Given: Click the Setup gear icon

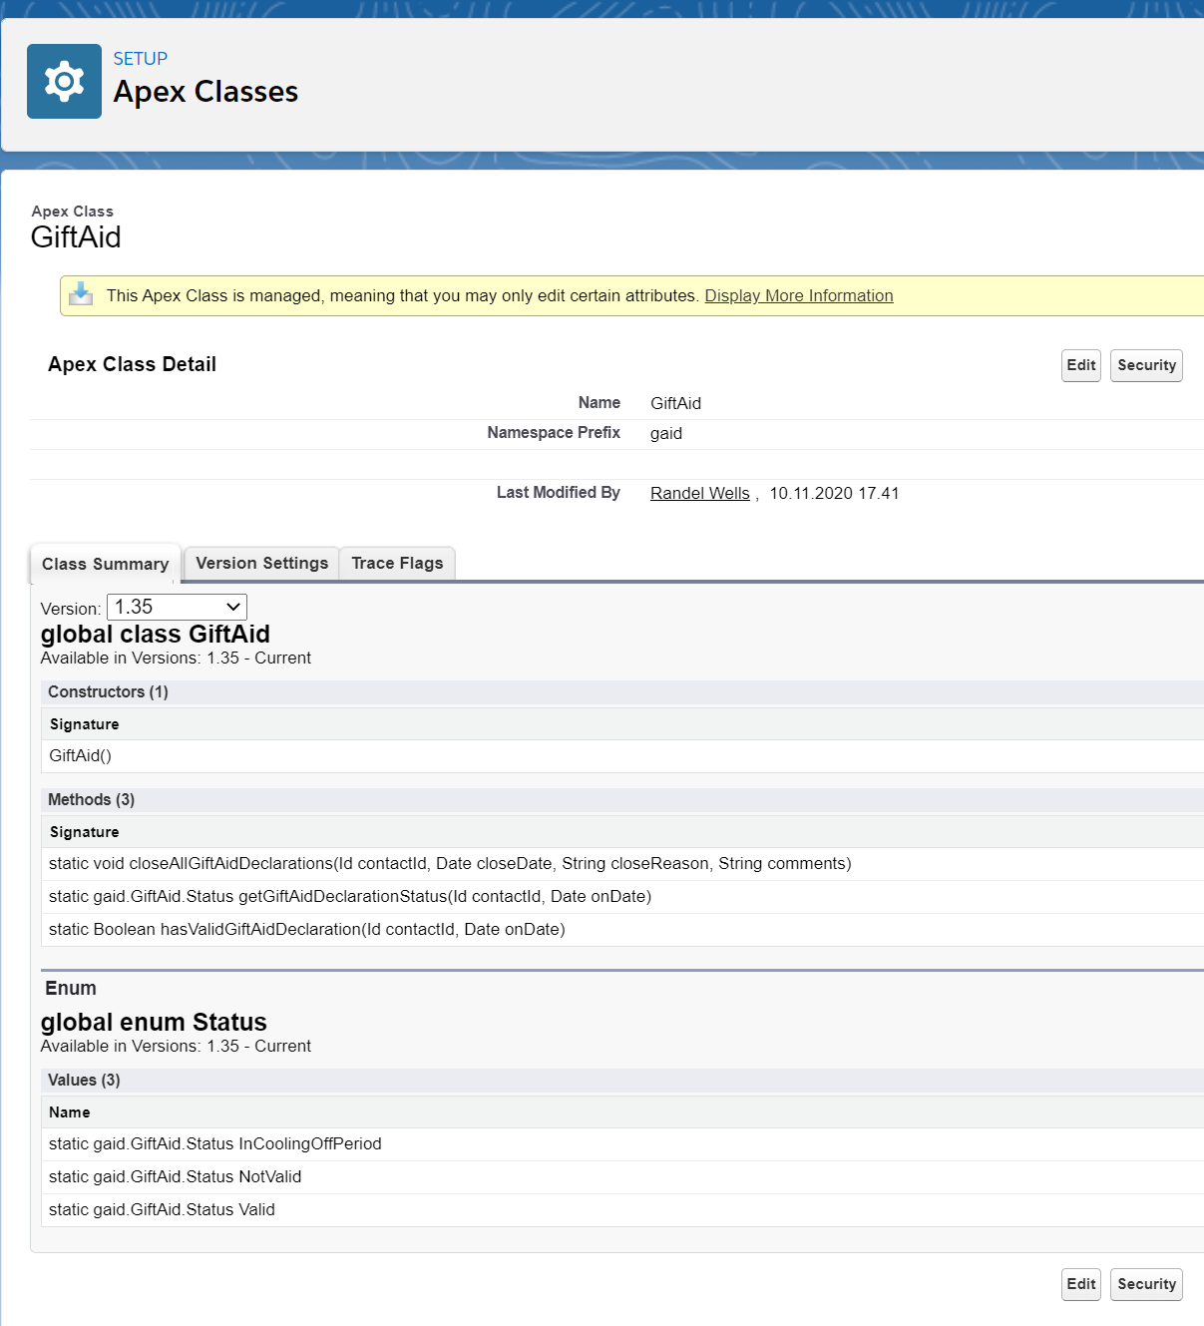Looking at the screenshot, I should (64, 81).
